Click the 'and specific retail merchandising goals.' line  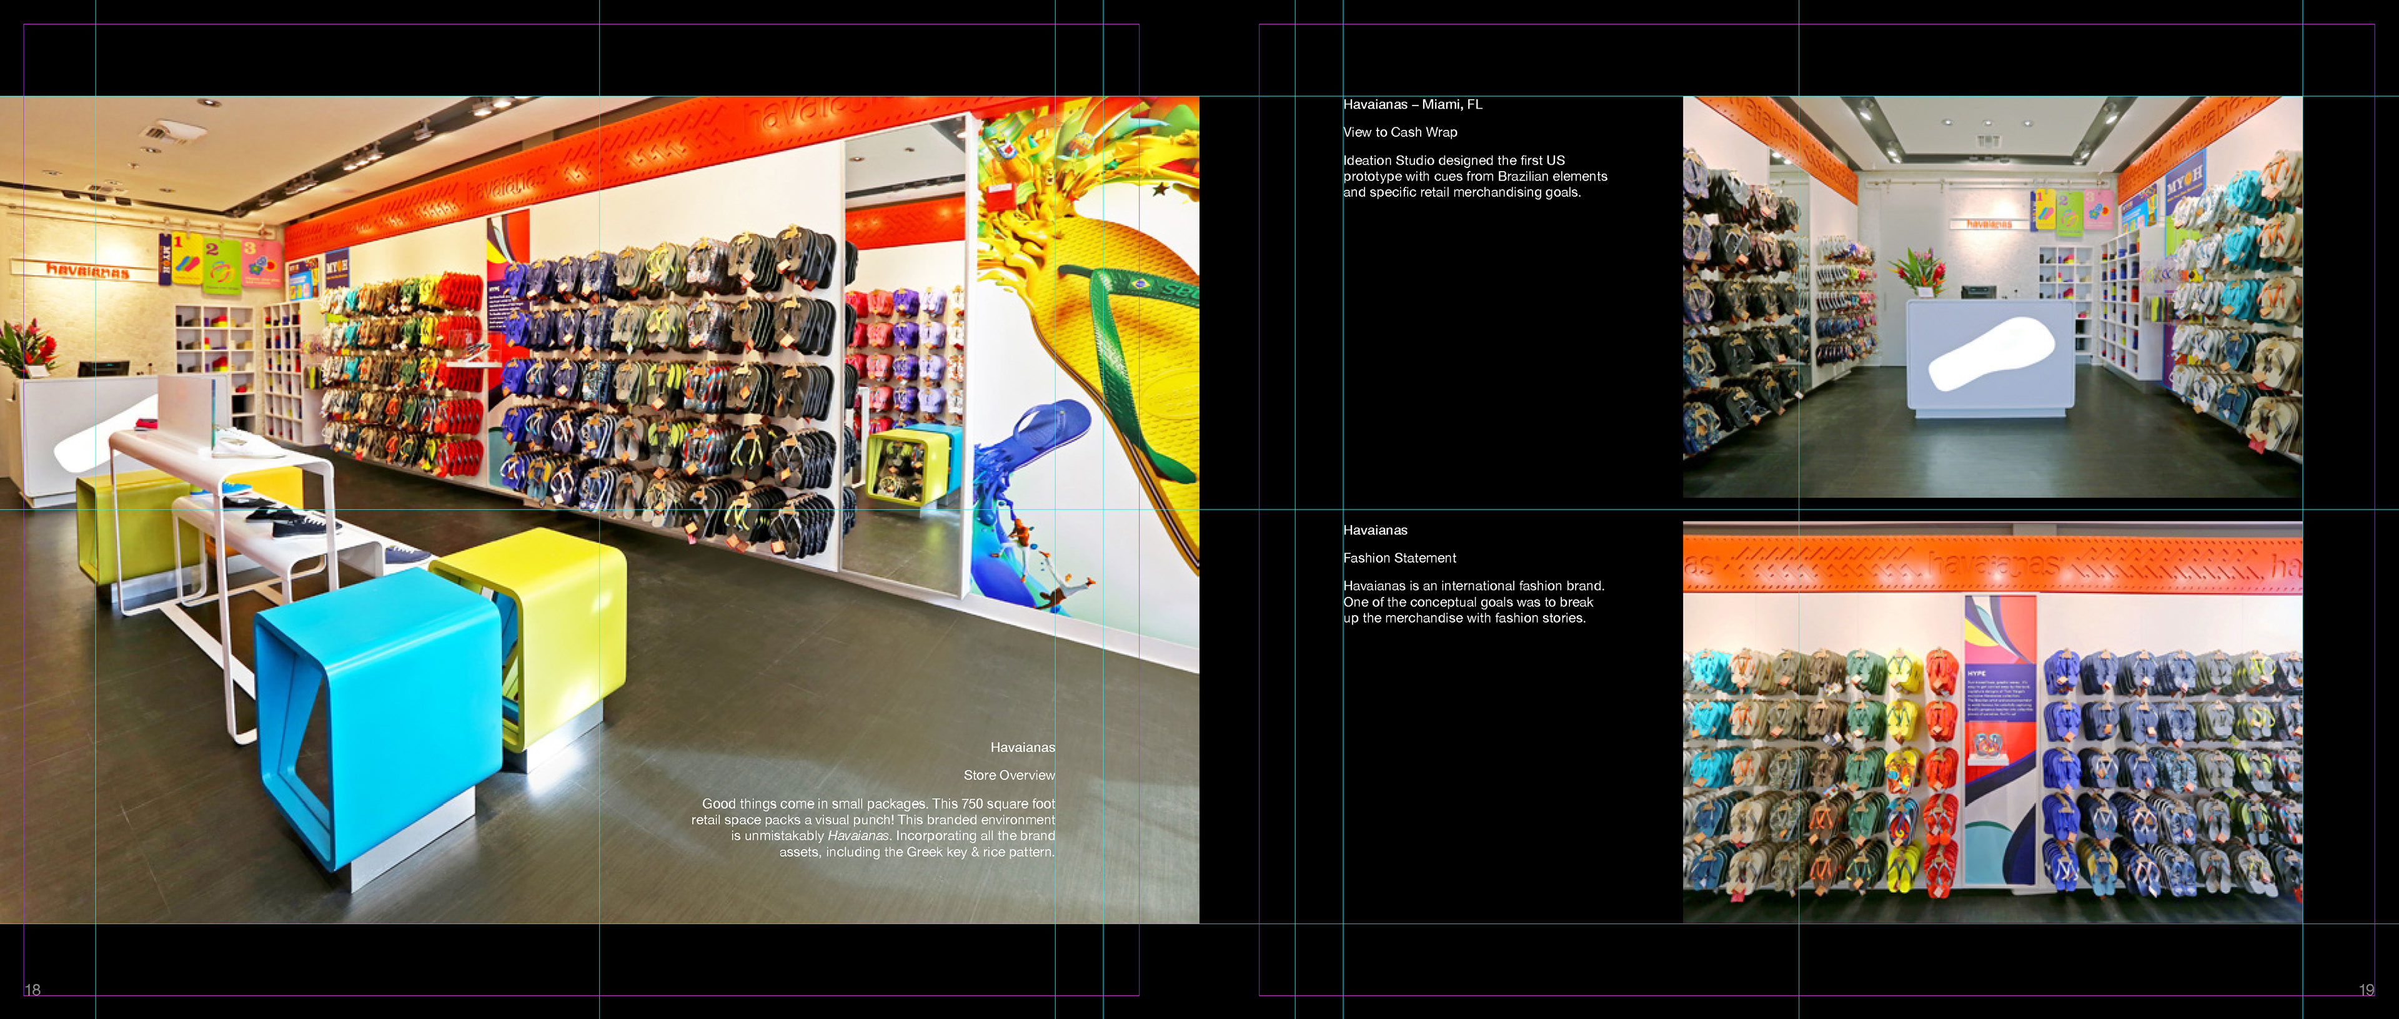(1462, 192)
